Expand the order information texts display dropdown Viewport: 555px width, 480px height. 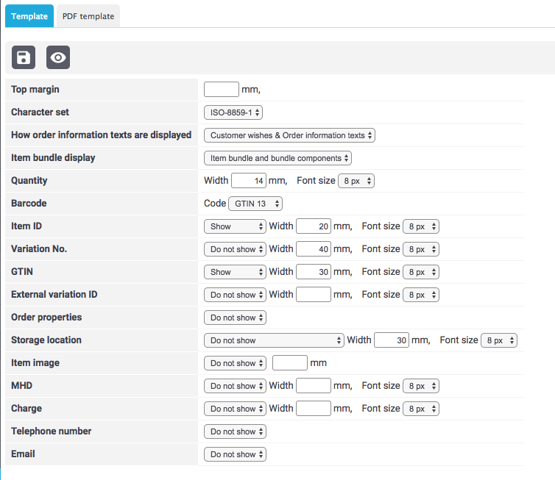289,135
